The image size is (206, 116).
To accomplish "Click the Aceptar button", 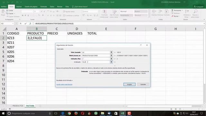I will [129, 84].
